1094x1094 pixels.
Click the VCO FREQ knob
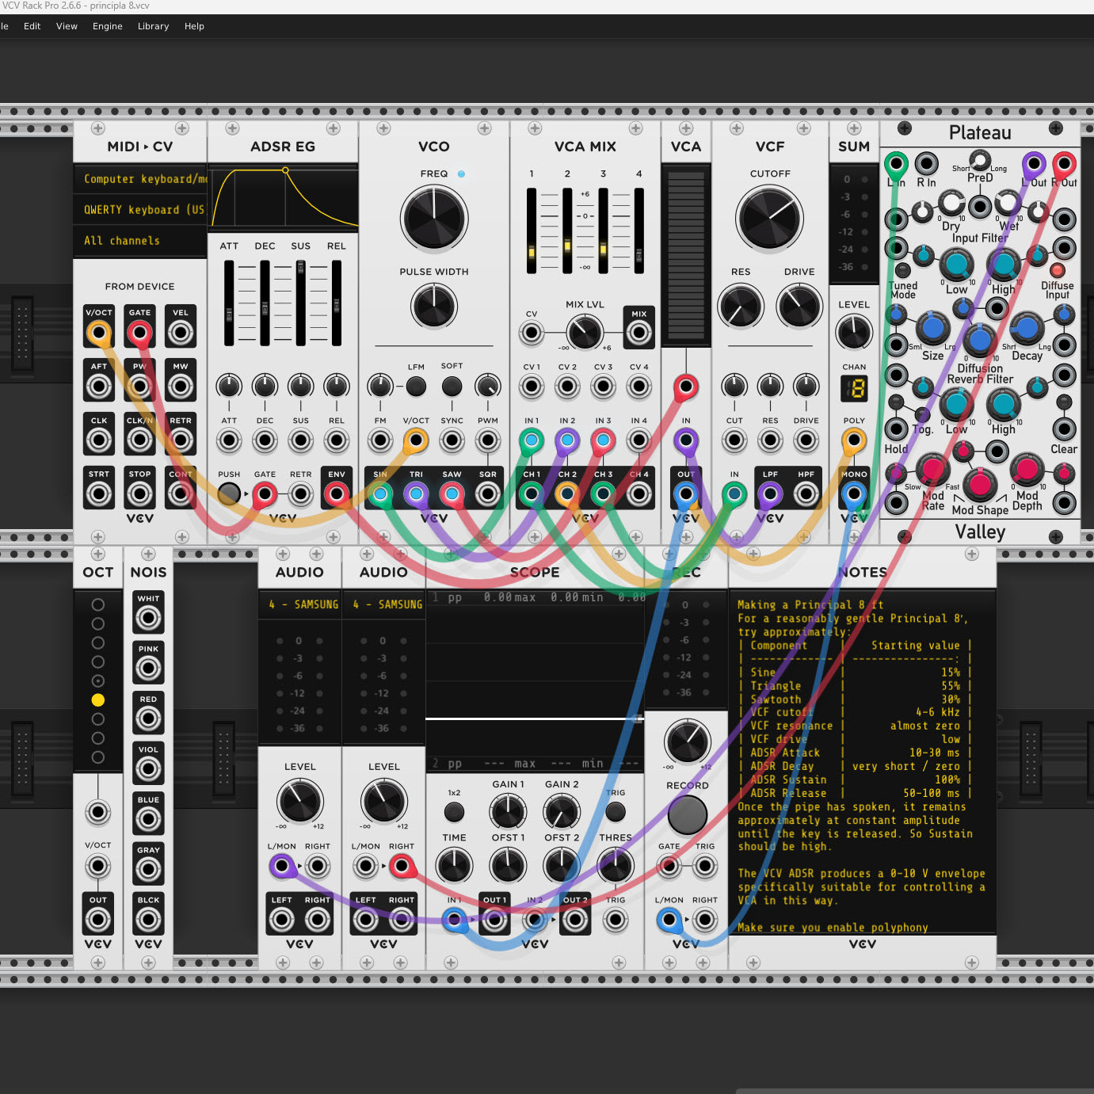pyautogui.click(x=434, y=219)
